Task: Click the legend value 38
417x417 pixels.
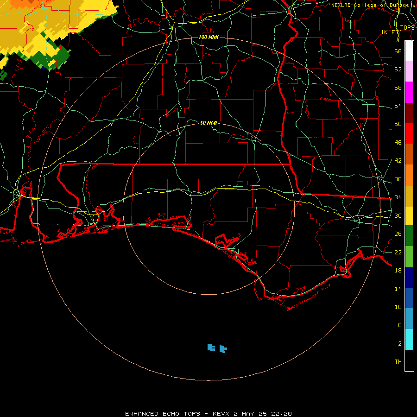Action: [398, 179]
